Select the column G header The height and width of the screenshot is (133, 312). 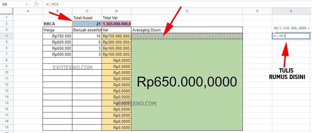(291, 11)
